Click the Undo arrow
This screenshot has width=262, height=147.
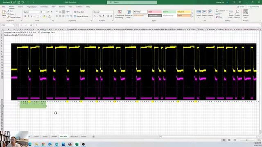23,2
